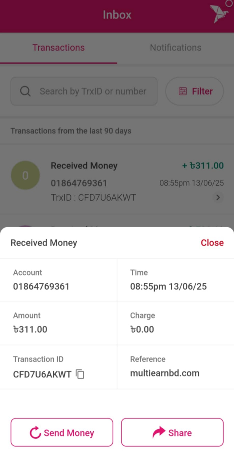Image resolution: width=234 pixels, height=461 pixels.
Task: Expand transaction details with the chevron arrow
Action: (x=218, y=197)
